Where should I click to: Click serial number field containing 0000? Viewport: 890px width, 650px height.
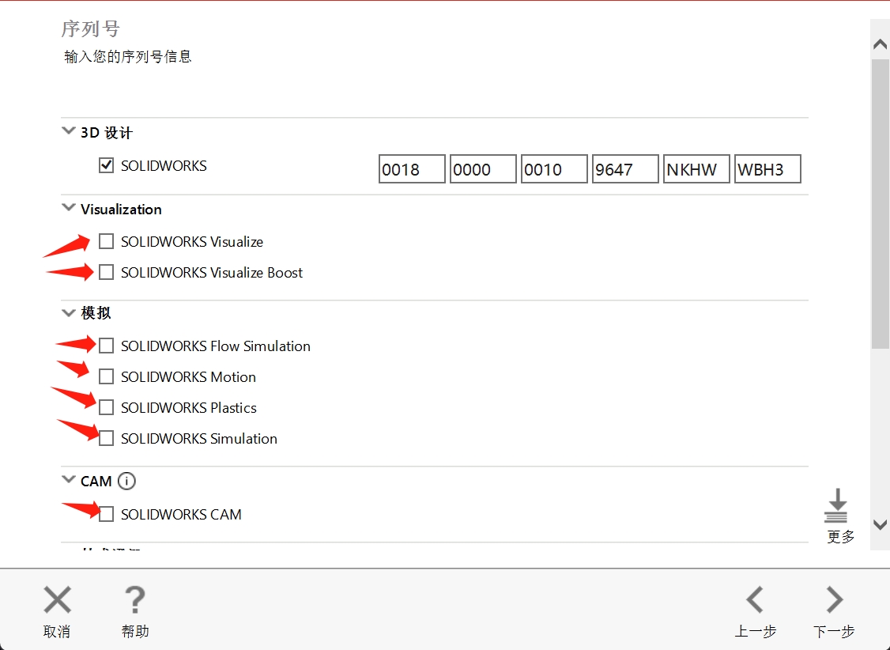click(x=483, y=169)
